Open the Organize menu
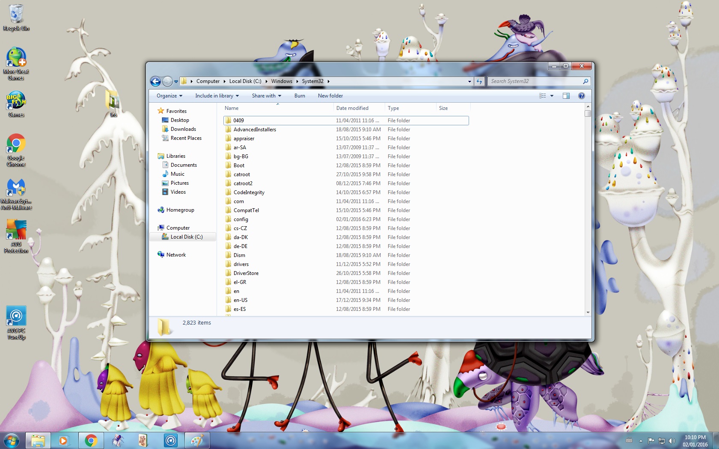Image resolution: width=719 pixels, height=449 pixels. (x=169, y=96)
